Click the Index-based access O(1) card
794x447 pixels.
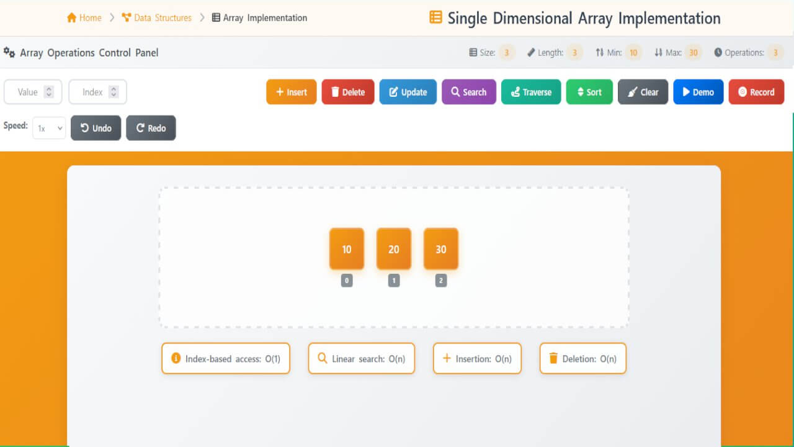(x=226, y=359)
